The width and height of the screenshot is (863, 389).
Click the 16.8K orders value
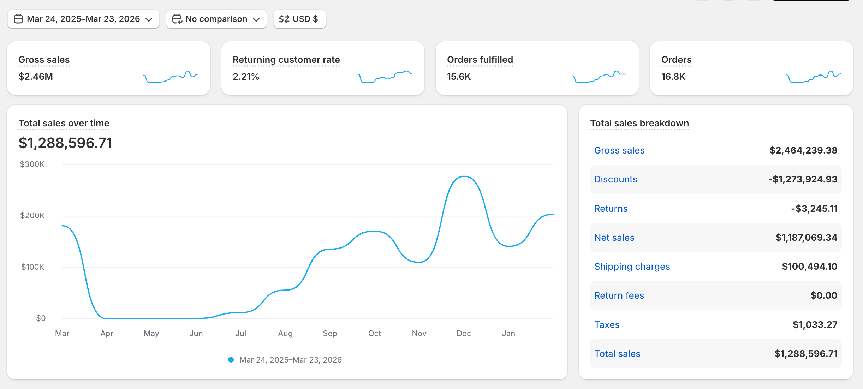pos(673,77)
